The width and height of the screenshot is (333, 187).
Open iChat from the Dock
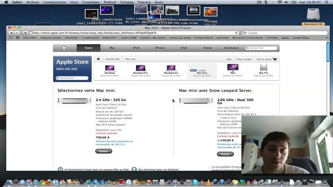22,182
